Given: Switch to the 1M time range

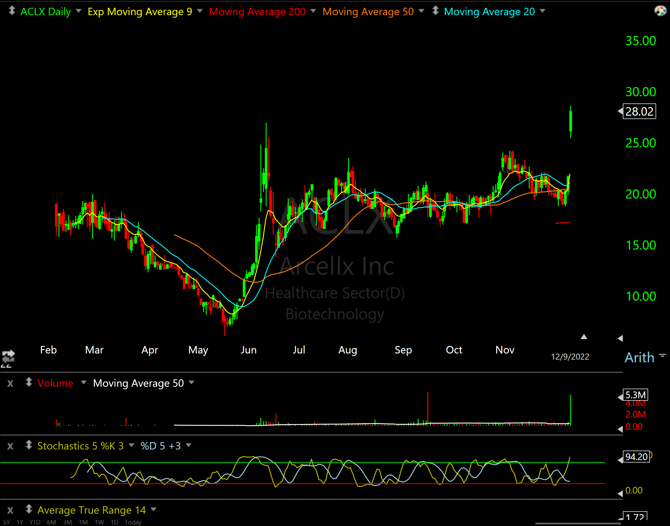Looking at the screenshot, I should (x=84, y=522).
